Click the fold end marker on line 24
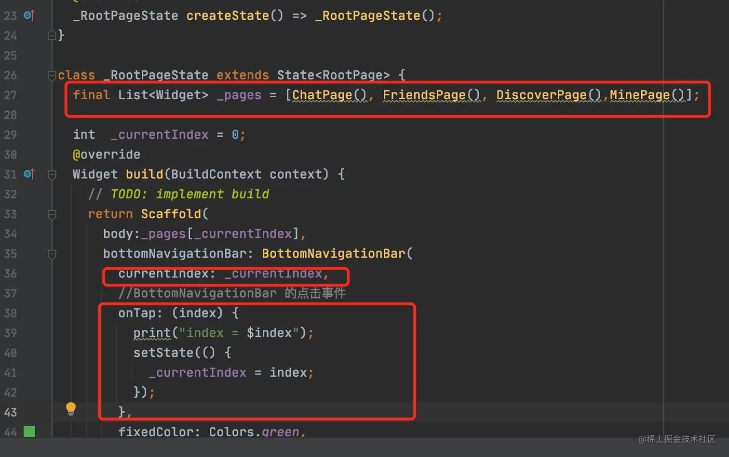Image resolution: width=729 pixels, height=457 pixels. click(52, 35)
